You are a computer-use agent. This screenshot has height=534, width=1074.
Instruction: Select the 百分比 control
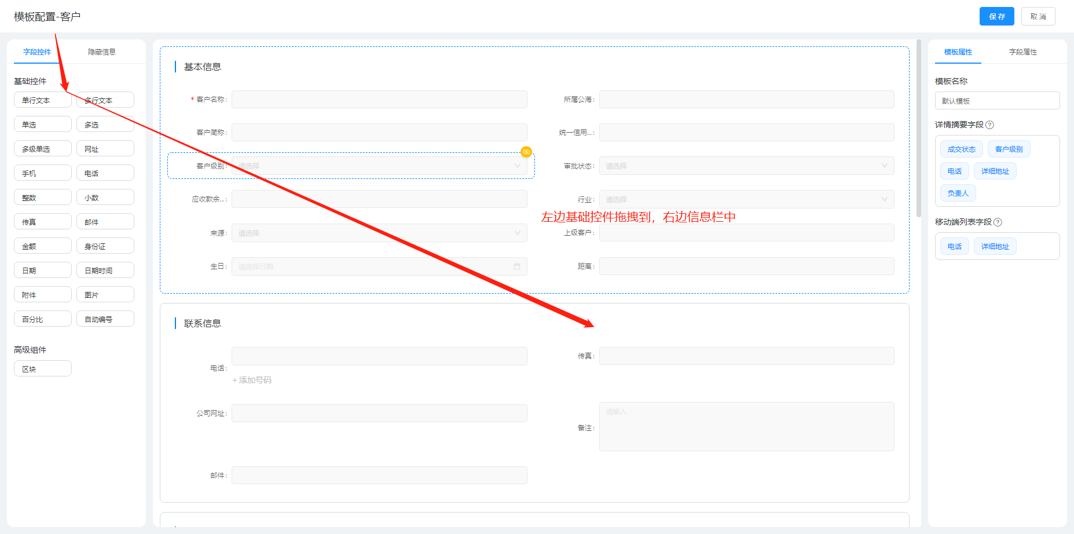point(43,319)
